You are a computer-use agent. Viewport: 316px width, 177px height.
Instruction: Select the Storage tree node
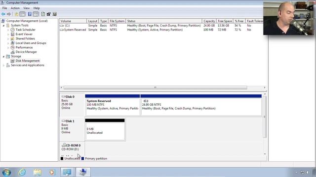(x=16, y=57)
